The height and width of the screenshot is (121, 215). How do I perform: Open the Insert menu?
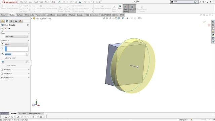pyautogui.click(x=36, y=2)
